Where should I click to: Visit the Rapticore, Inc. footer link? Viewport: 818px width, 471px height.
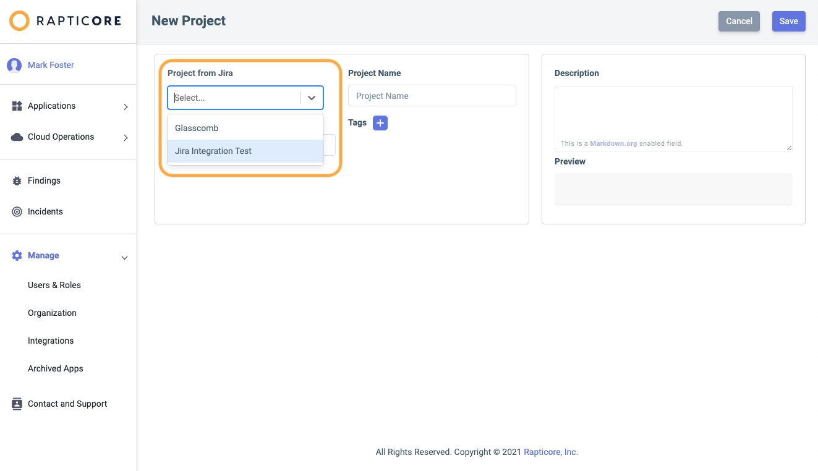551,452
